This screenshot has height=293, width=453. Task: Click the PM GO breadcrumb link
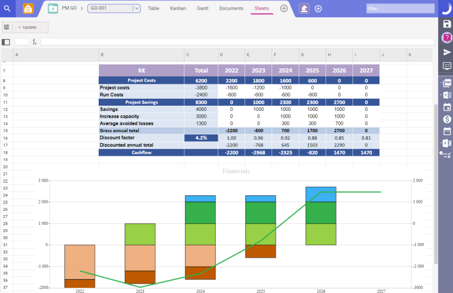69,9
